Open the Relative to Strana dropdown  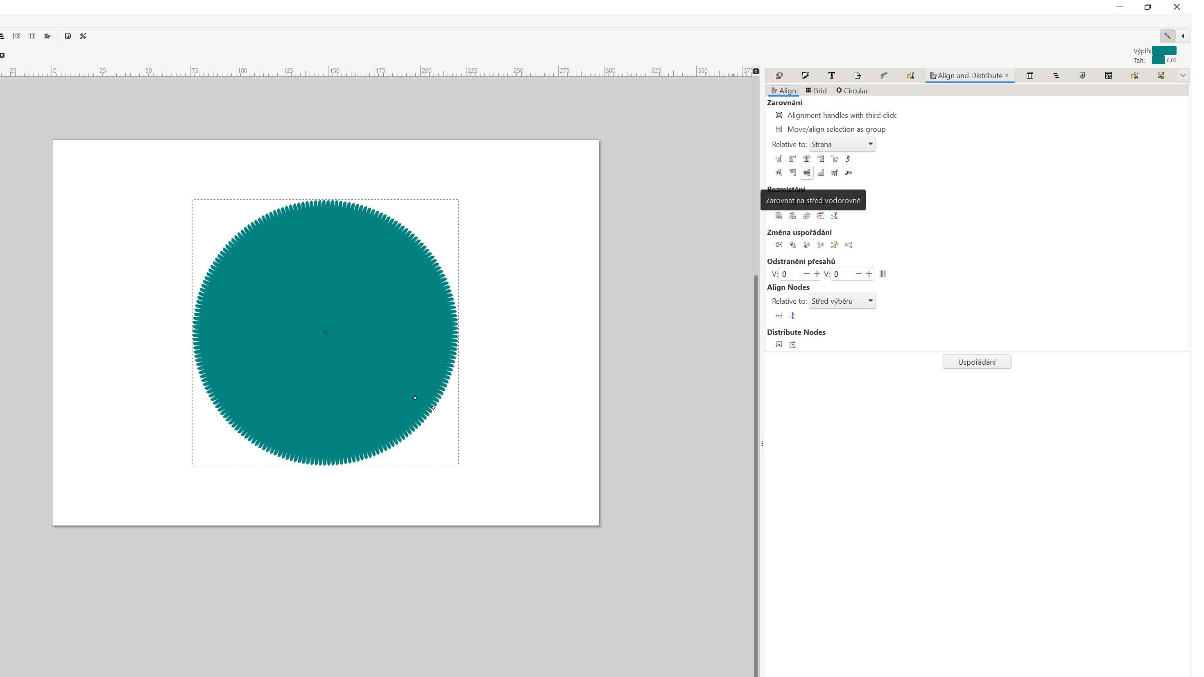click(842, 144)
